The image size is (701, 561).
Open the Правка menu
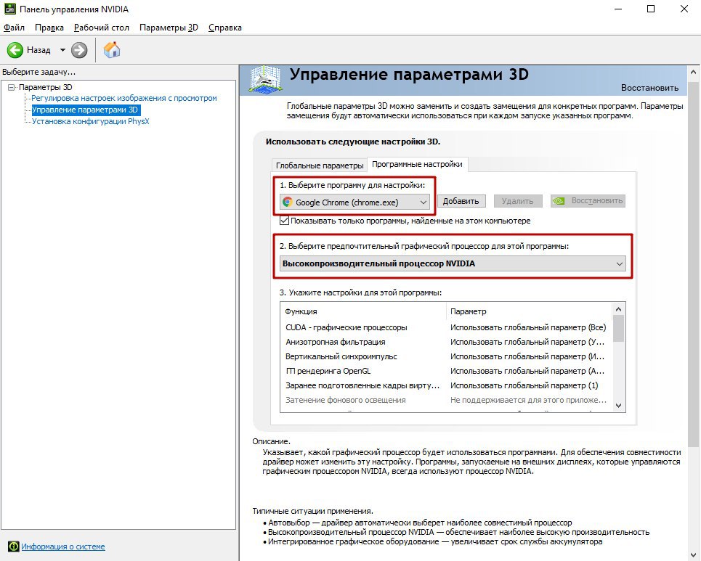coord(49,28)
